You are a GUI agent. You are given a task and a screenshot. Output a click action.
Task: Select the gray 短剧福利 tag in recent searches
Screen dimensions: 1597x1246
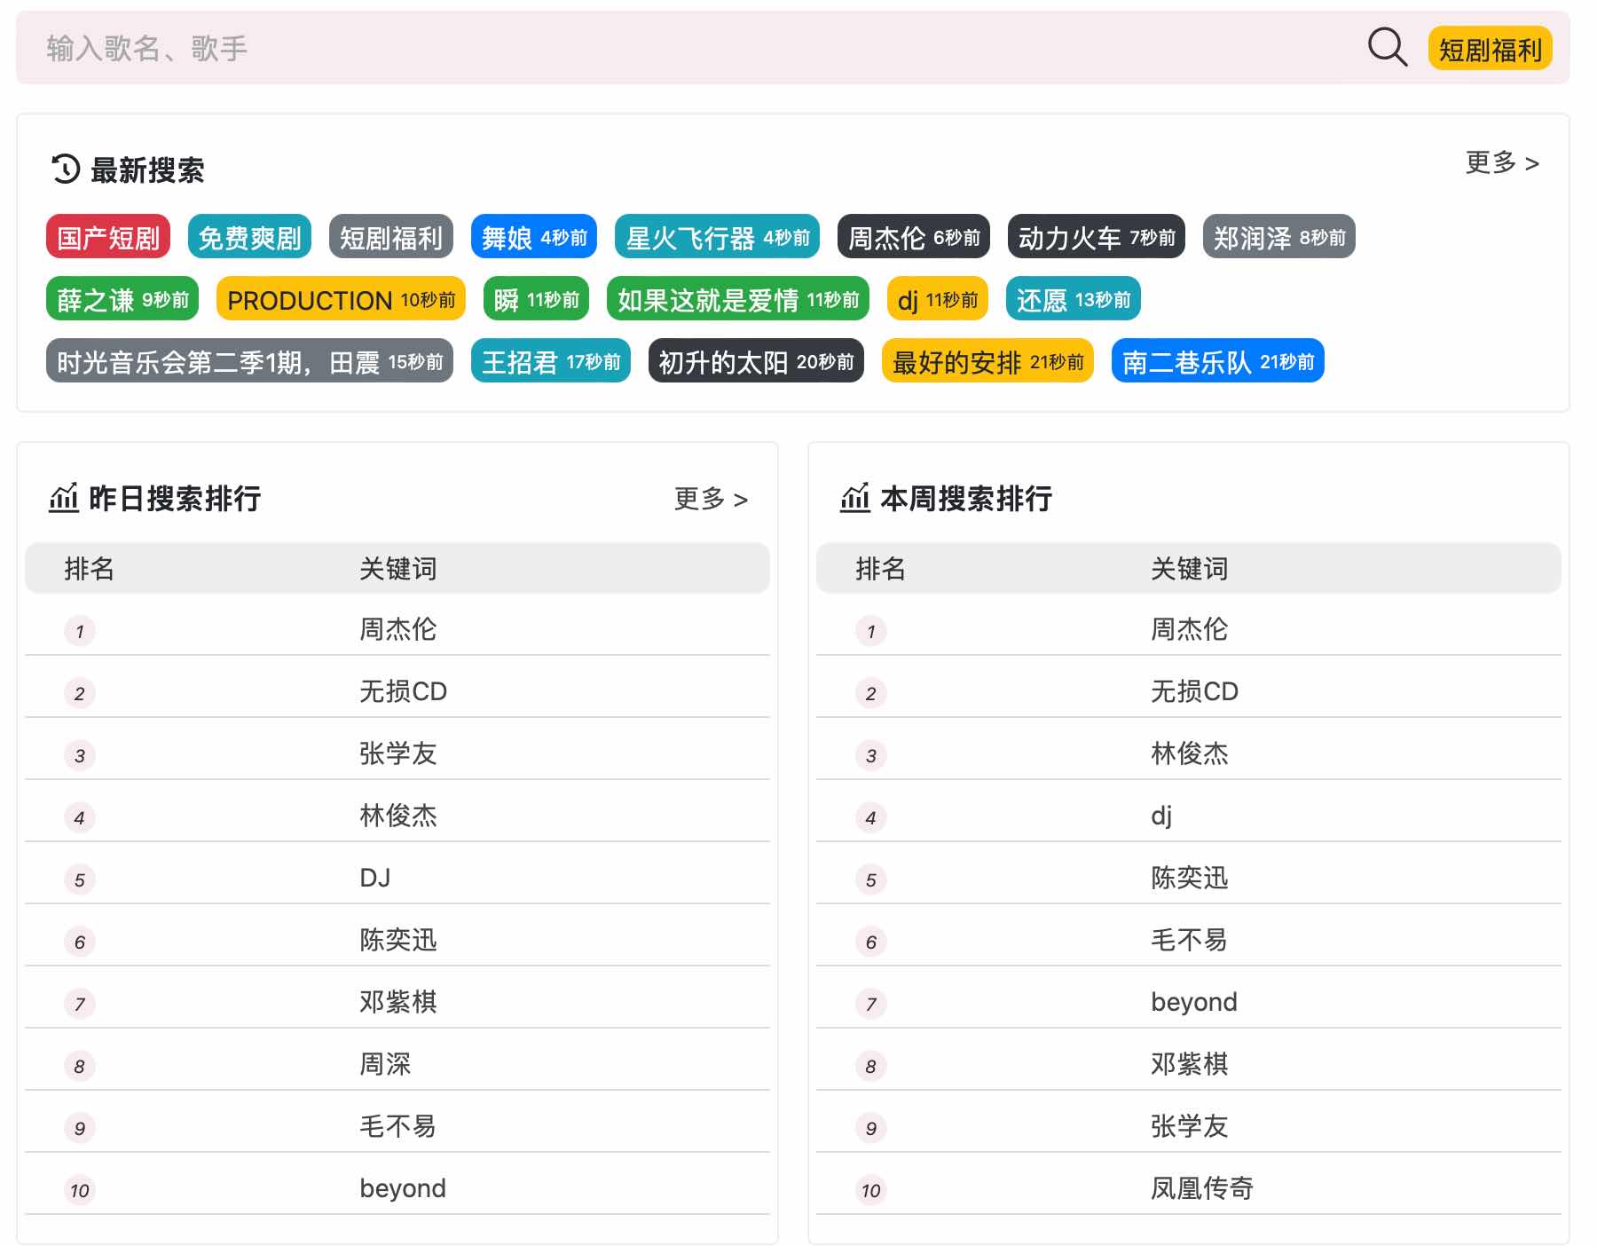point(391,237)
